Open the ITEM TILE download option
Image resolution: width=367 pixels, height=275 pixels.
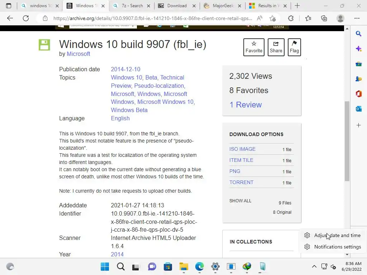241,160
